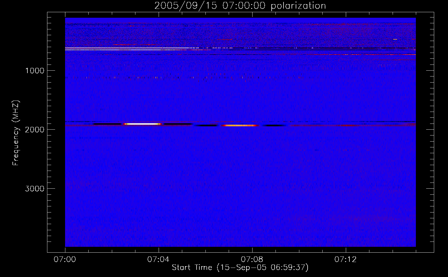Click the 07:04 time tick label
Image resolution: width=448 pixels, height=277 pixels.
(158, 260)
